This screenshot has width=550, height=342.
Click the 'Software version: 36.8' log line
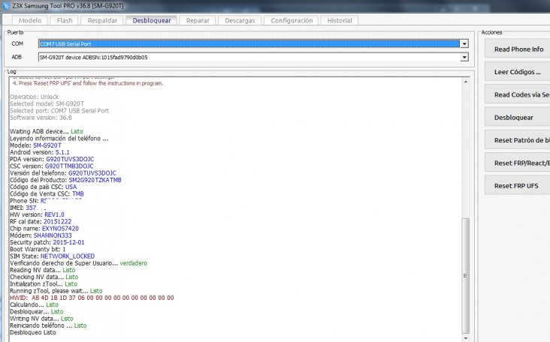(41, 118)
